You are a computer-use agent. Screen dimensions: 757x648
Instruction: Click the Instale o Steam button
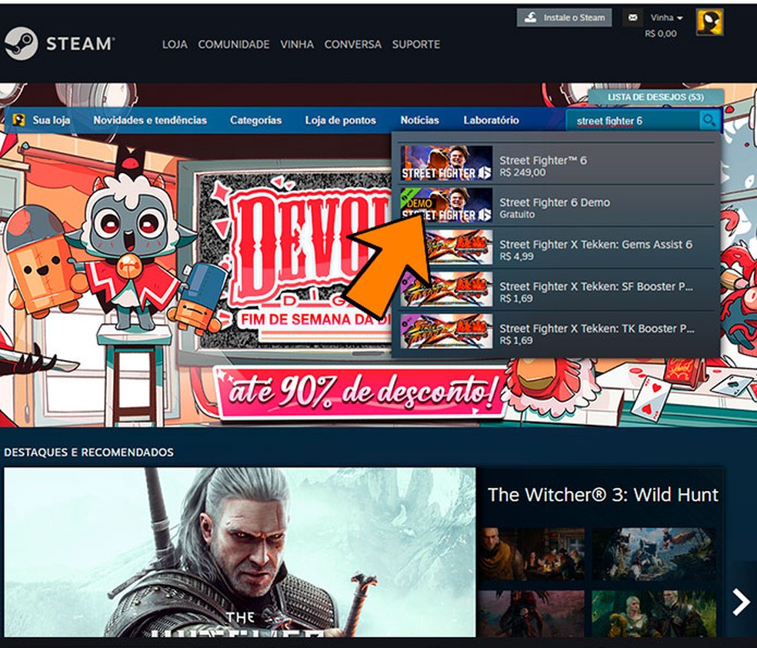coord(565,17)
